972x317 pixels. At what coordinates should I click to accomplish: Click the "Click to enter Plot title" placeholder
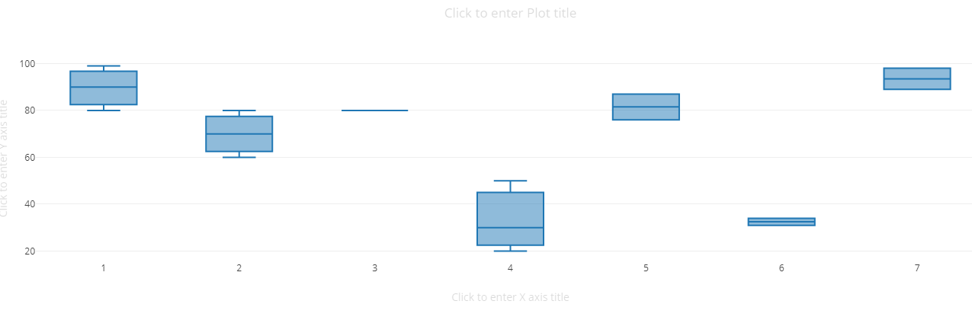[x=510, y=13]
